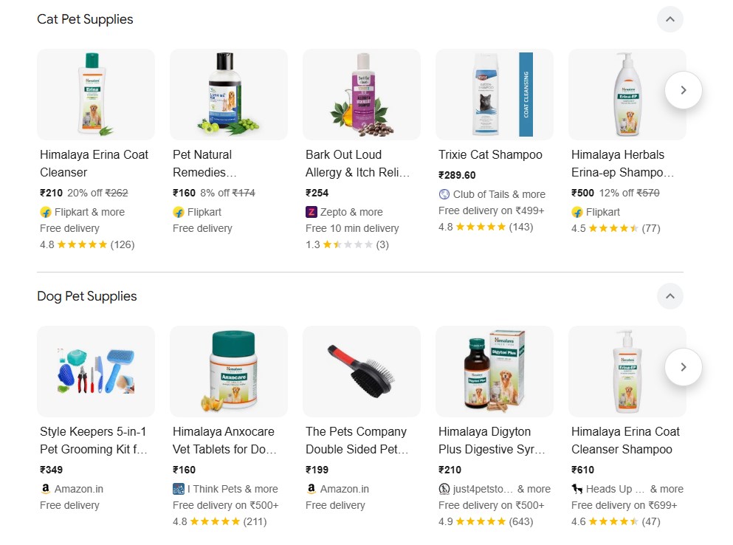
Task: Click the Cat Pet Supplies heading
Action: click(85, 19)
